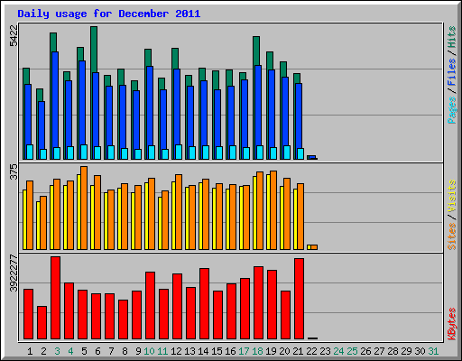Click day label "9" on the x-axis
The image size is (462, 361).
(138, 351)
